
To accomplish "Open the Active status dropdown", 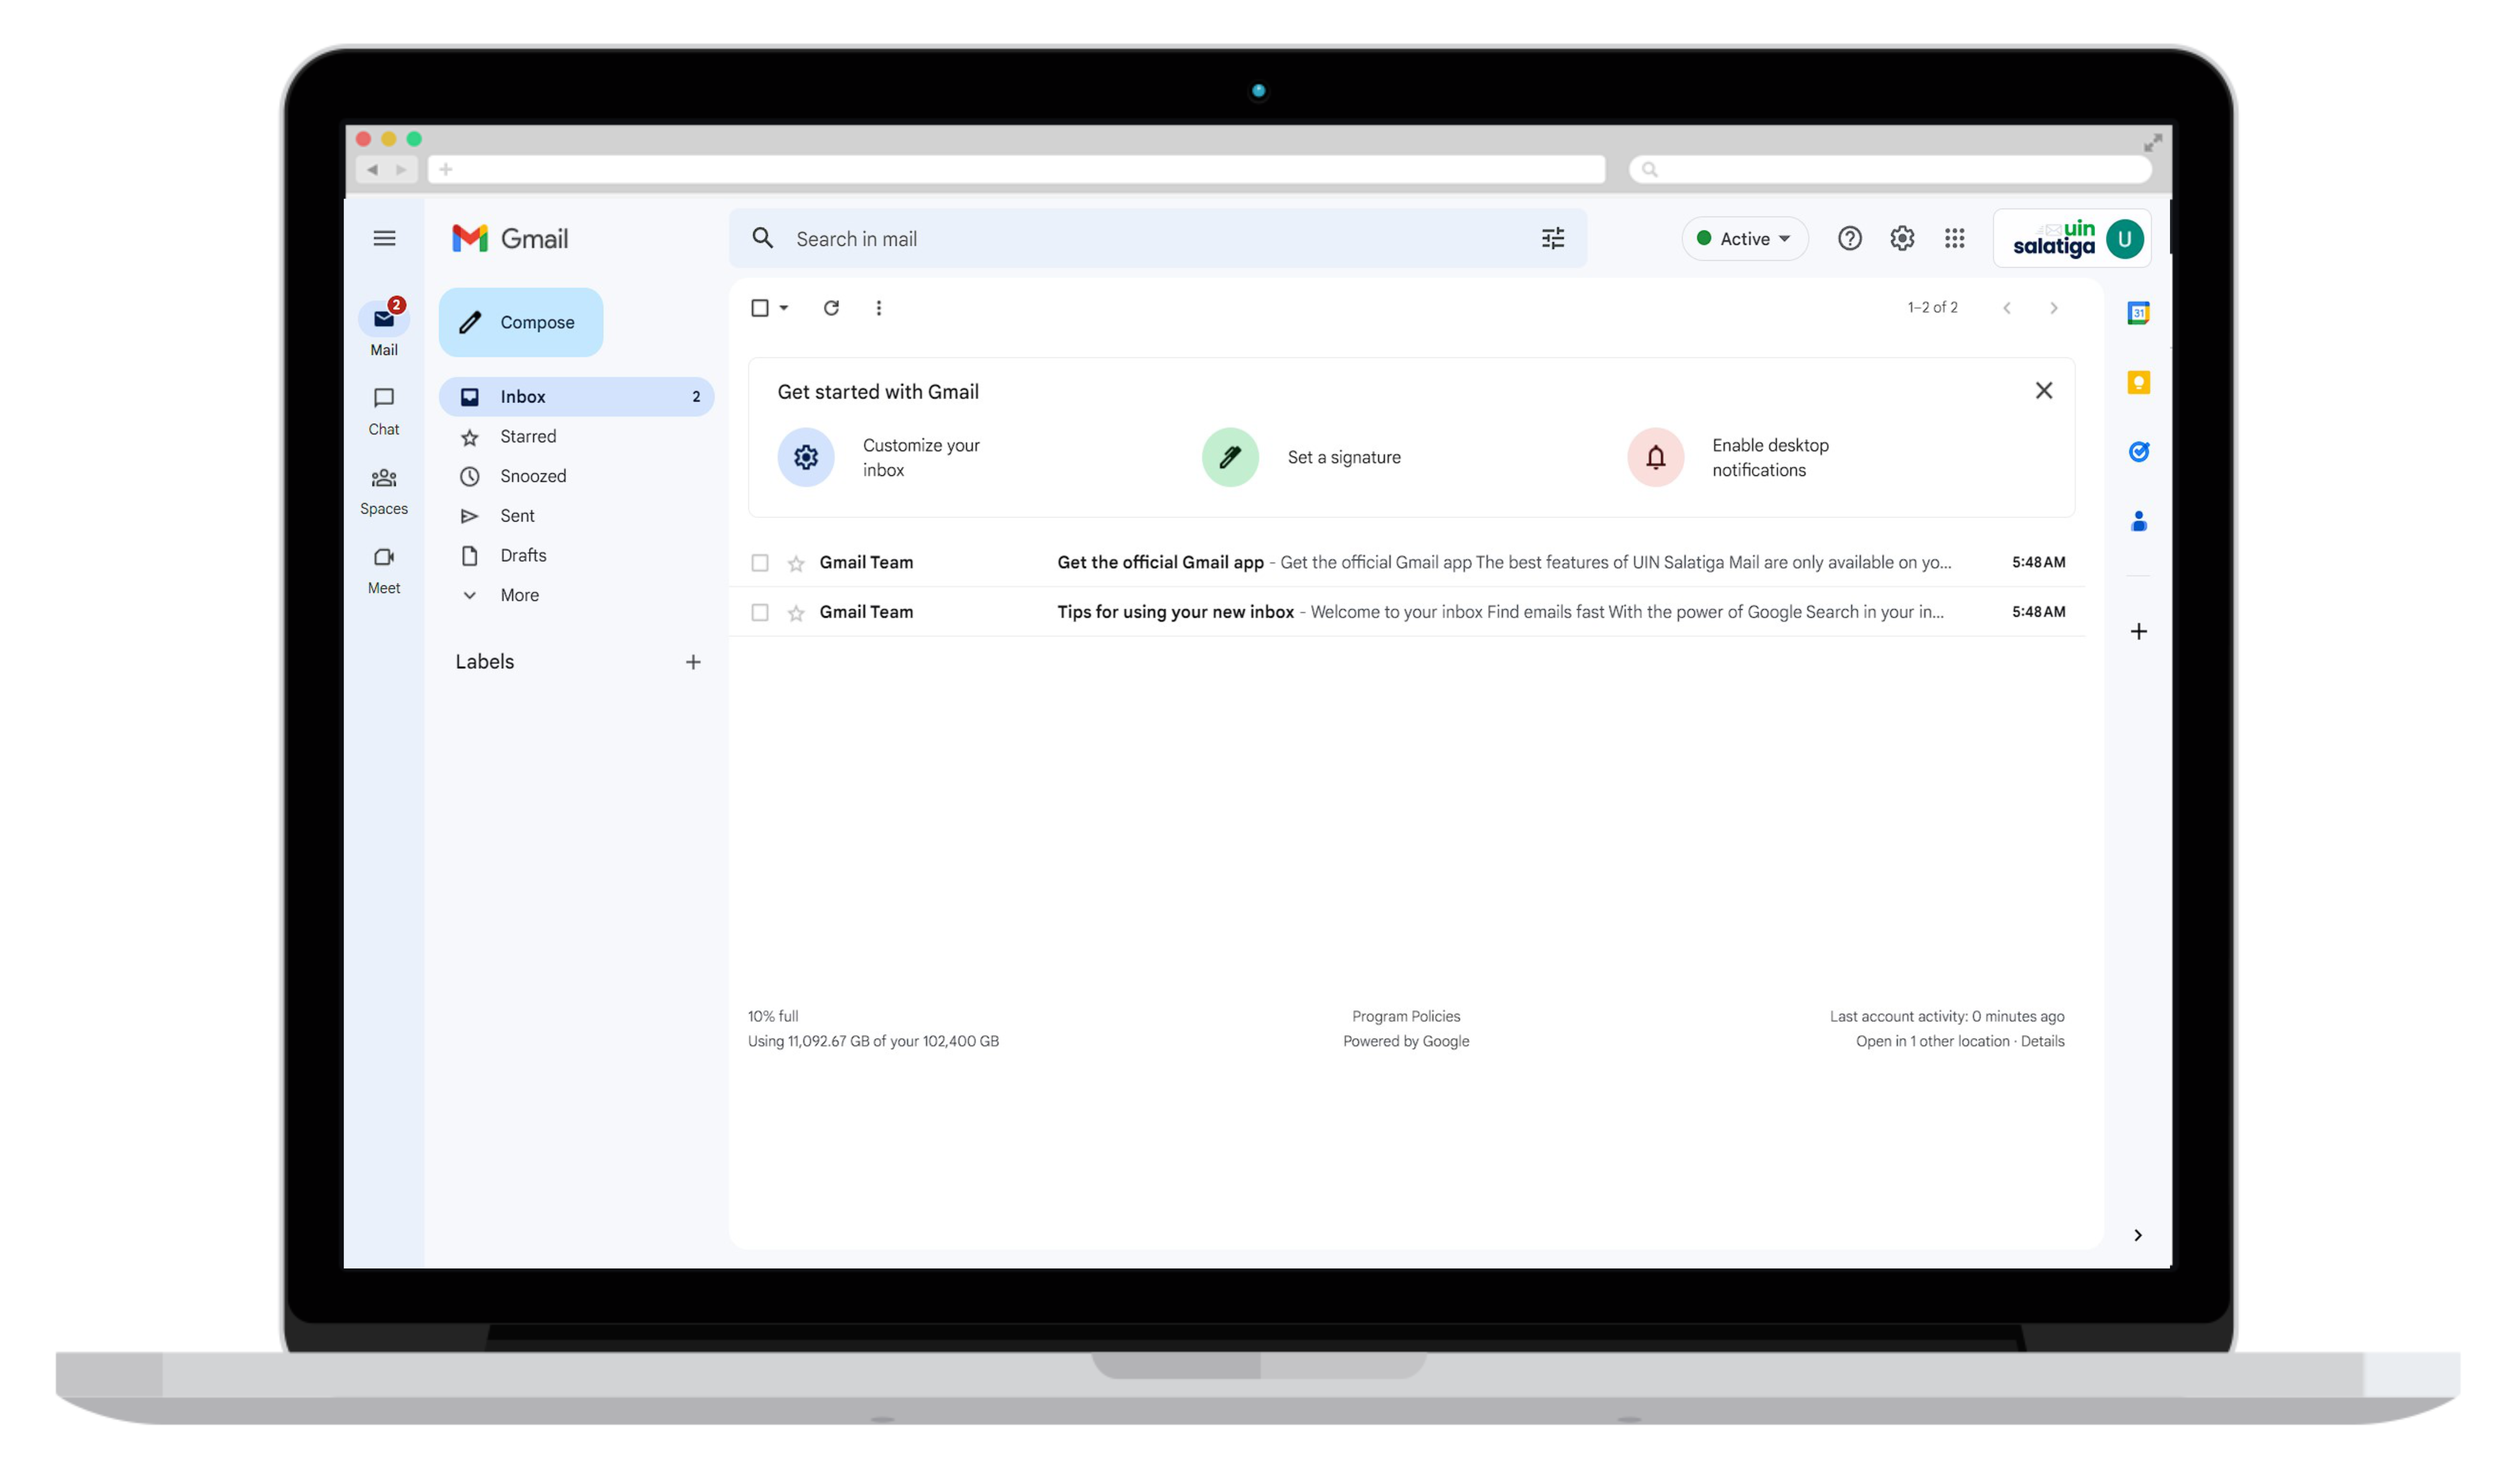I will pyautogui.click(x=1744, y=239).
